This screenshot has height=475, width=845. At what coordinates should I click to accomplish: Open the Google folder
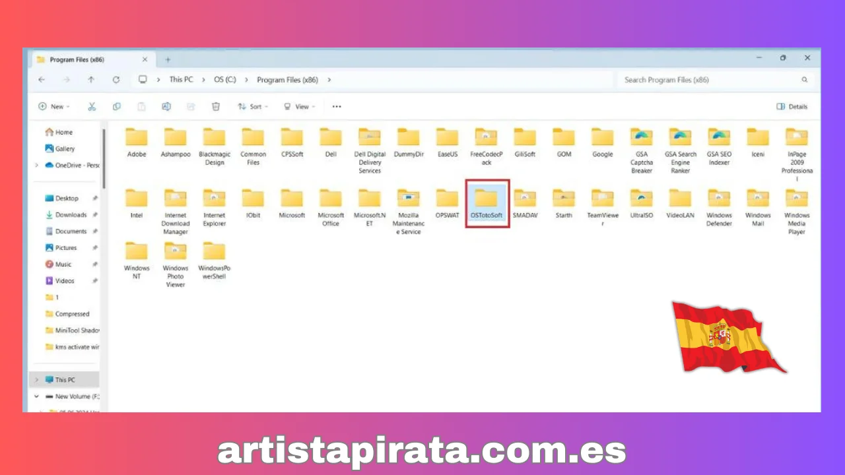603,142
